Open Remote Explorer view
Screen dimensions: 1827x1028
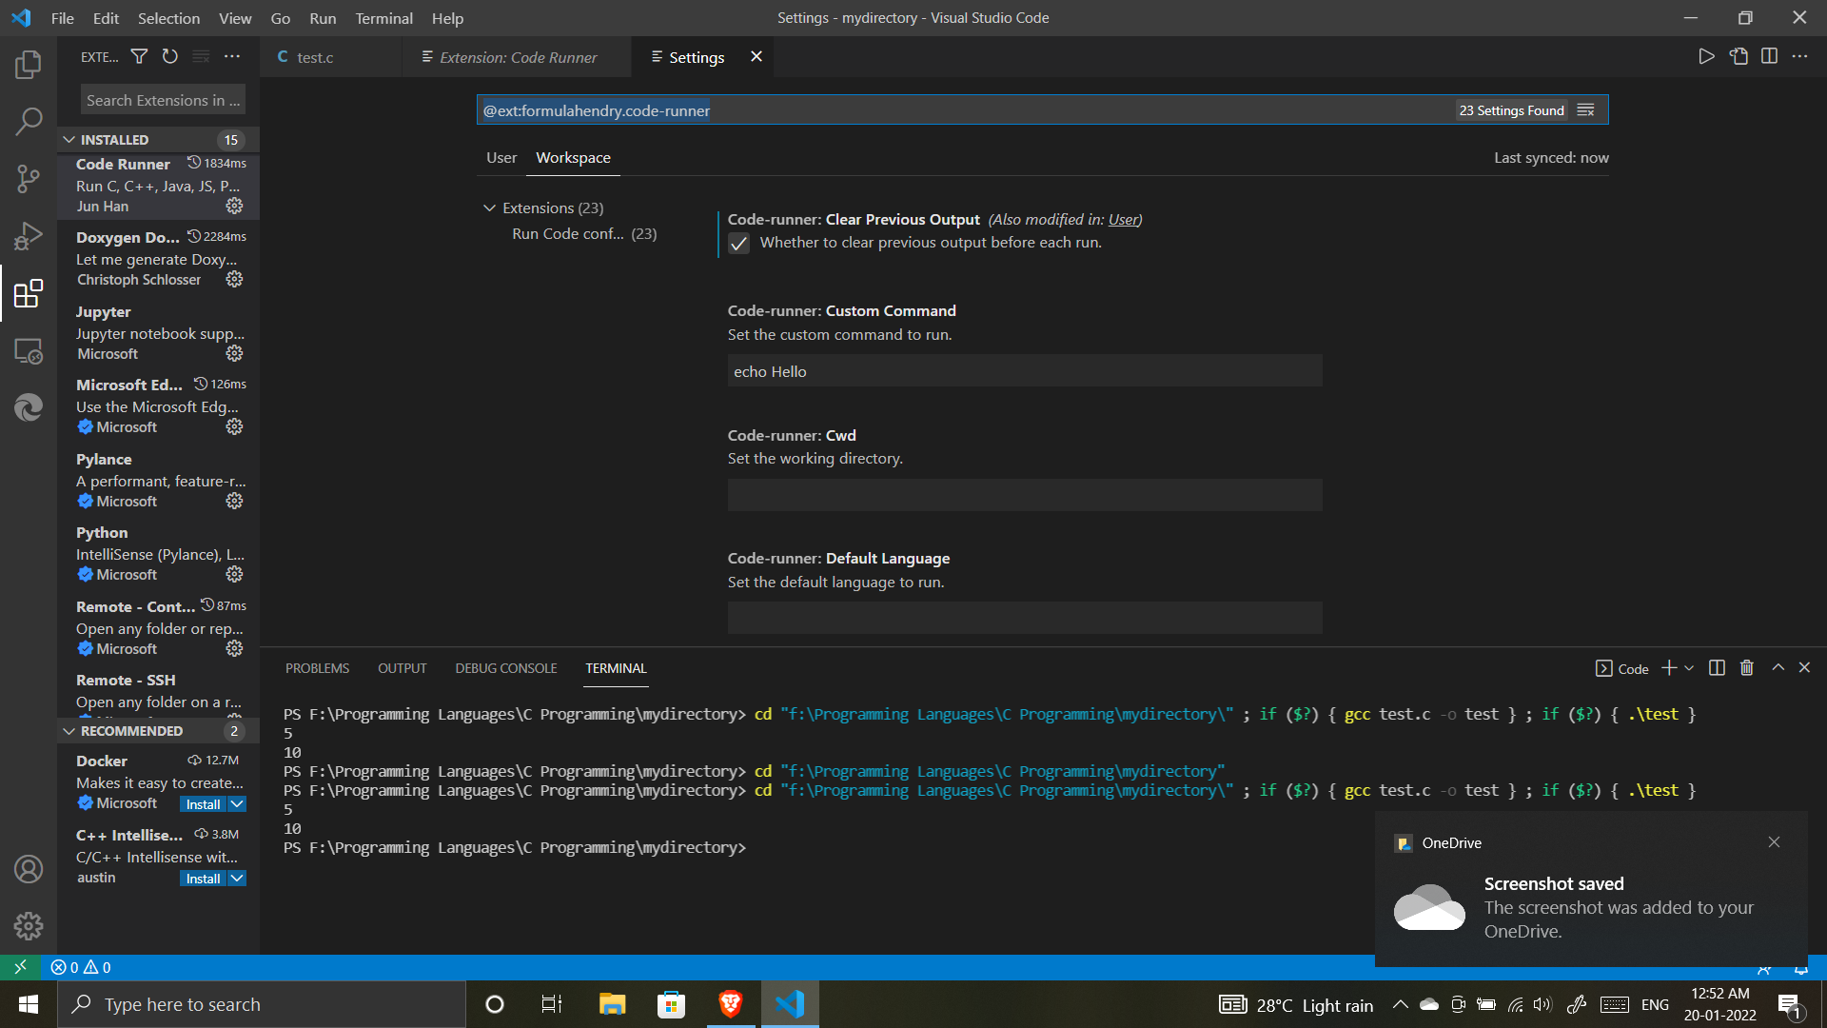[x=29, y=351]
